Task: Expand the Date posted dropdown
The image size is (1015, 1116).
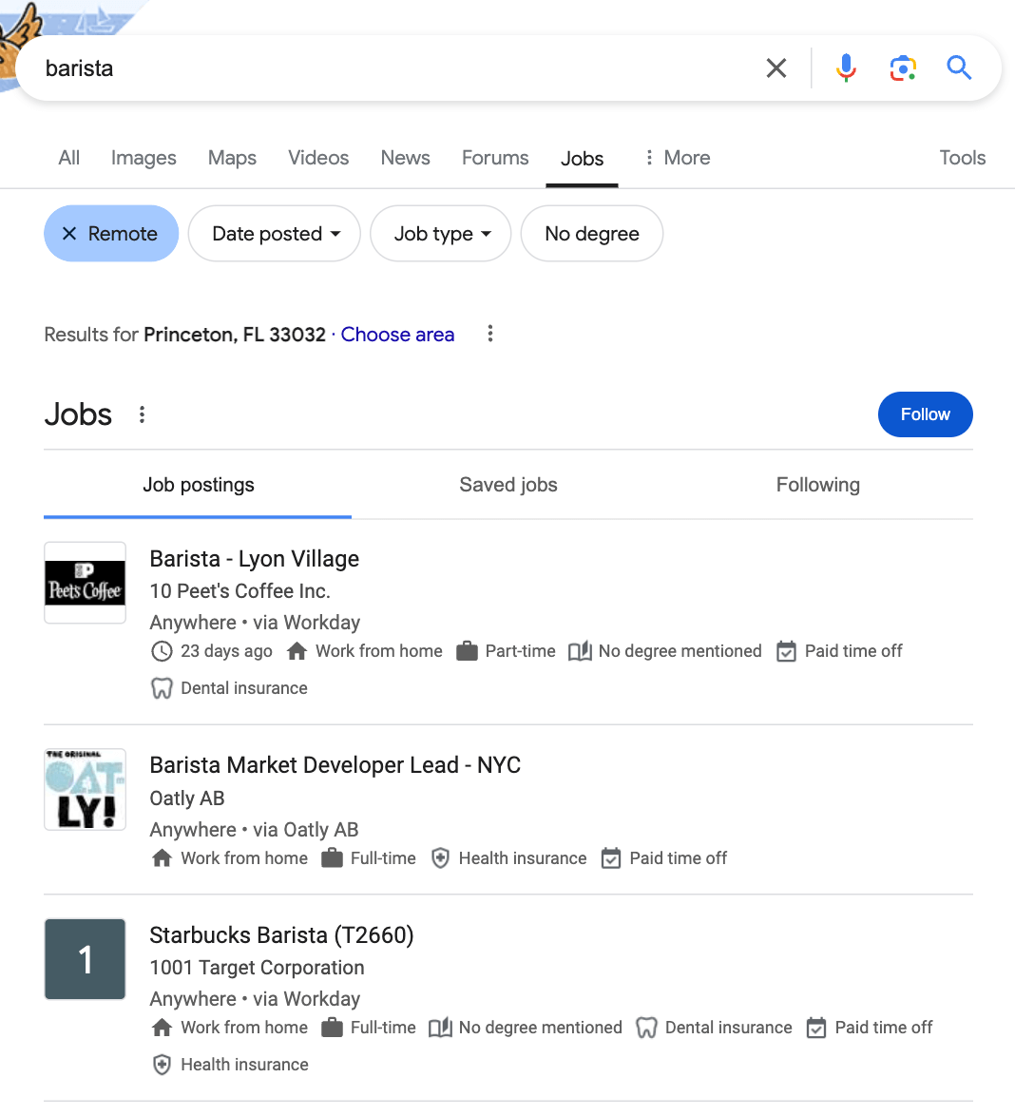Action: (x=274, y=234)
